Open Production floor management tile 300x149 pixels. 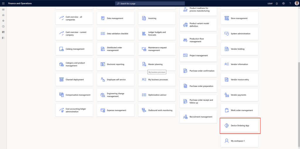tap(198, 40)
